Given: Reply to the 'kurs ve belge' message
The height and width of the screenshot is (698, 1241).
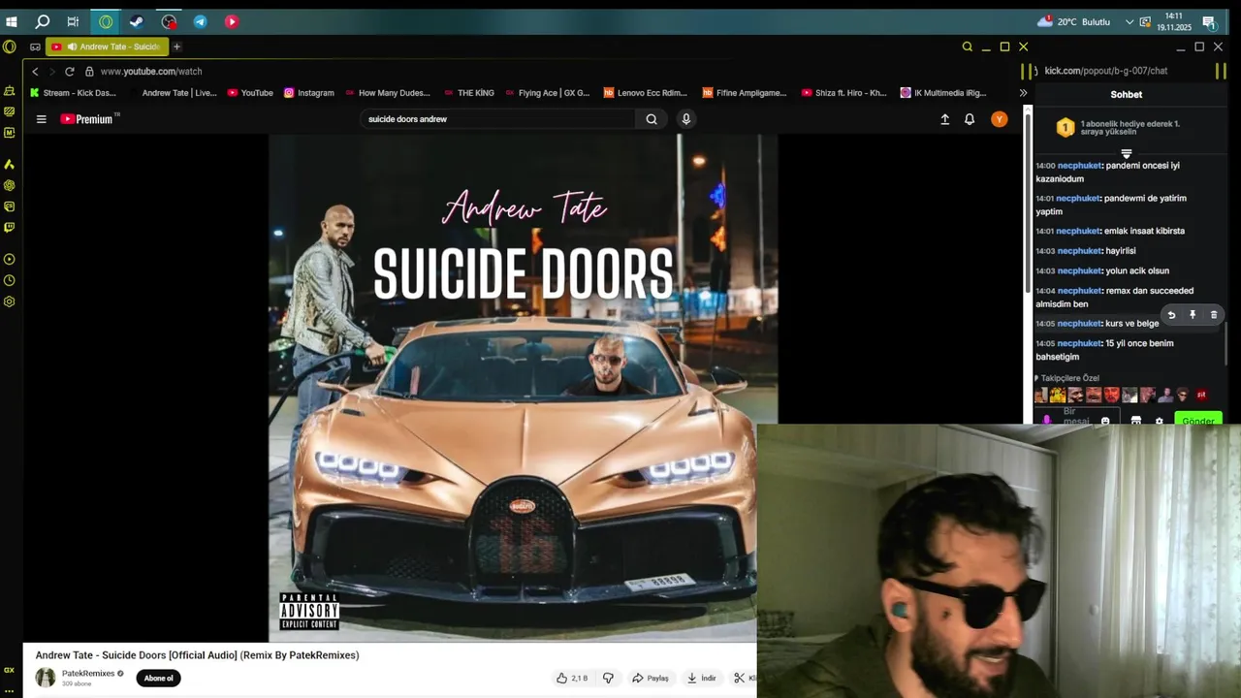Looking at the screenshot, I should 1171,315.
